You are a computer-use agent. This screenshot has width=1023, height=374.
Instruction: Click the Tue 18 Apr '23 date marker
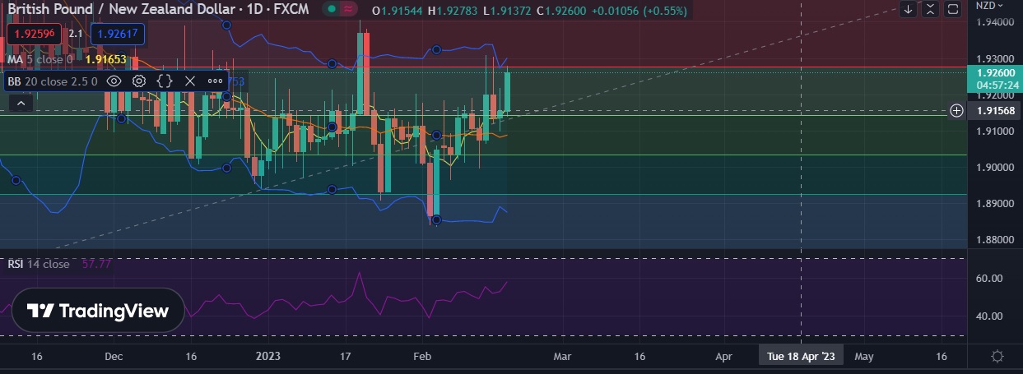800,356
